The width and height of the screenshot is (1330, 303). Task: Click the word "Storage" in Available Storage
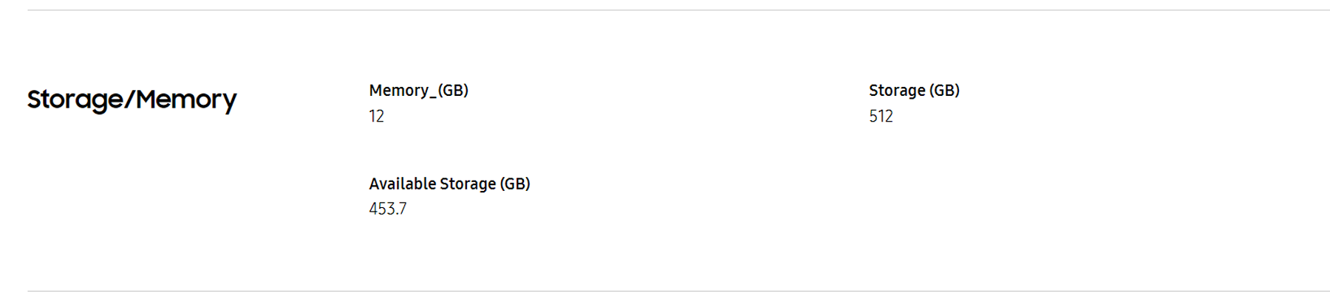coord(468,184)
